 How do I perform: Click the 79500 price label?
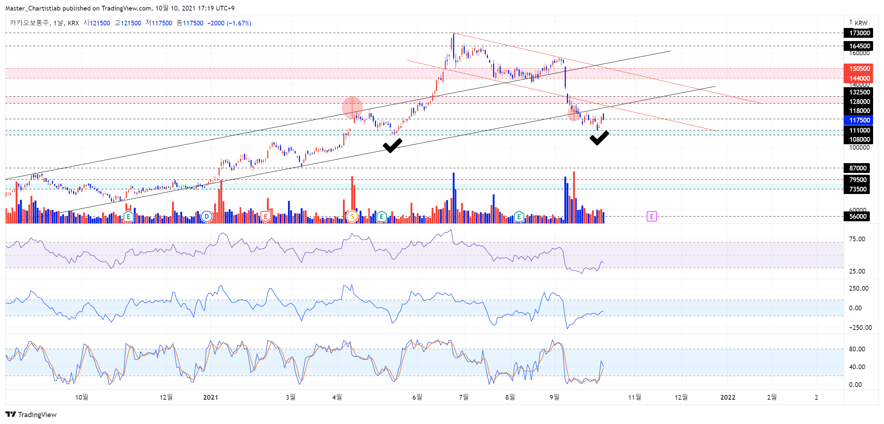[x=857, y=180]
